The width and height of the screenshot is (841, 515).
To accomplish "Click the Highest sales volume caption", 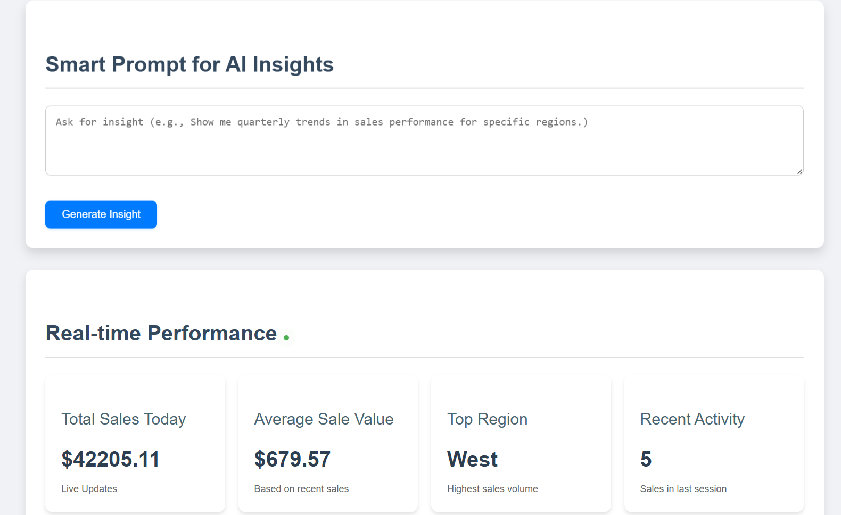I will [x=492, y=489].
